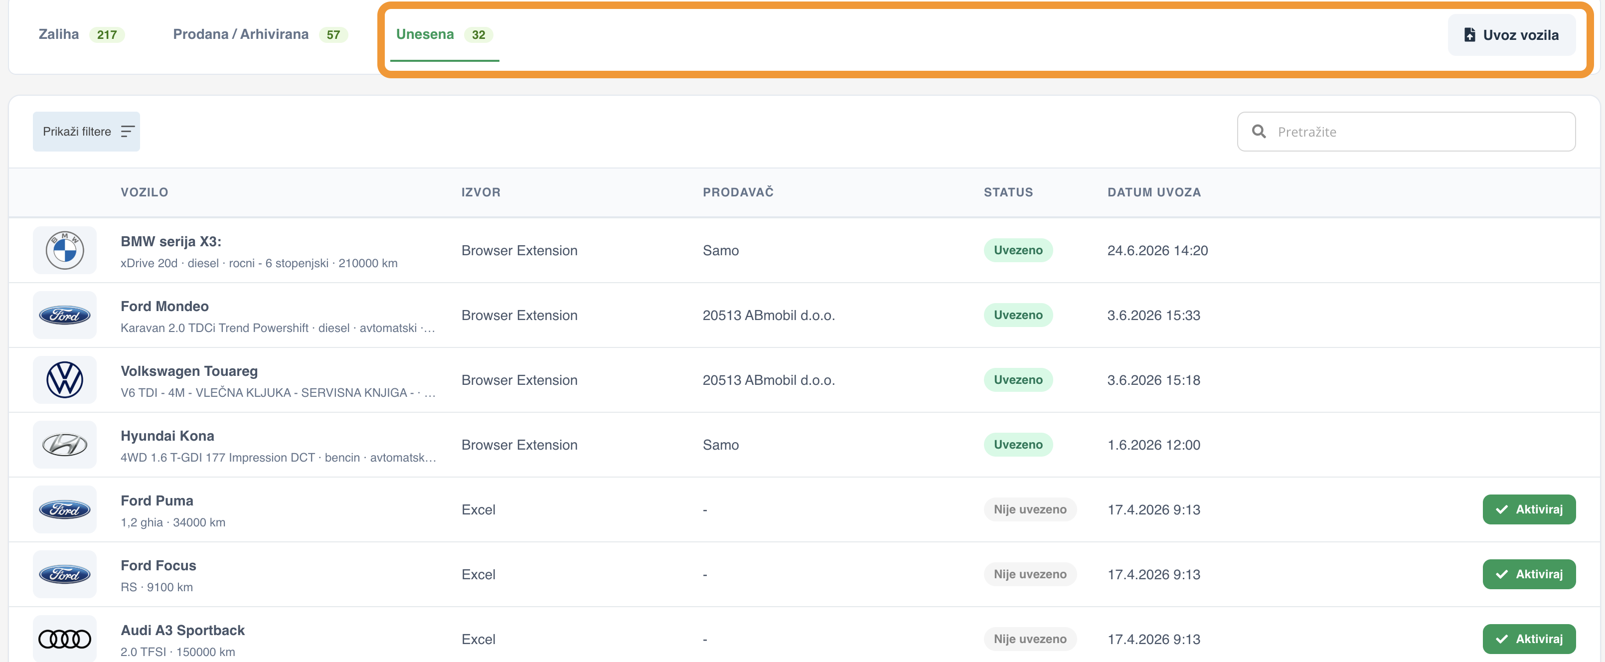Screen dimensions: 1605x662
Task: Click the V6 TDI - 4M description
Action: (278, 393)
